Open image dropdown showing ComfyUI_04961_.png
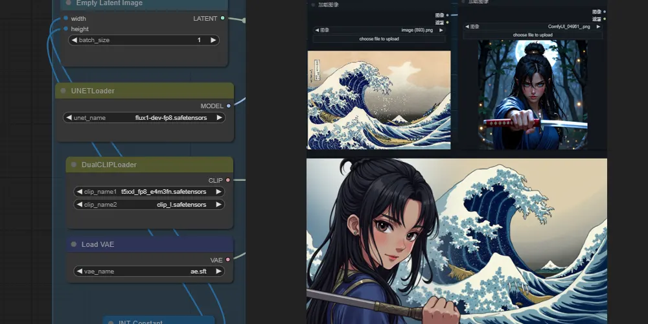This screenshot has width=648, height=324. coord(532,27)
